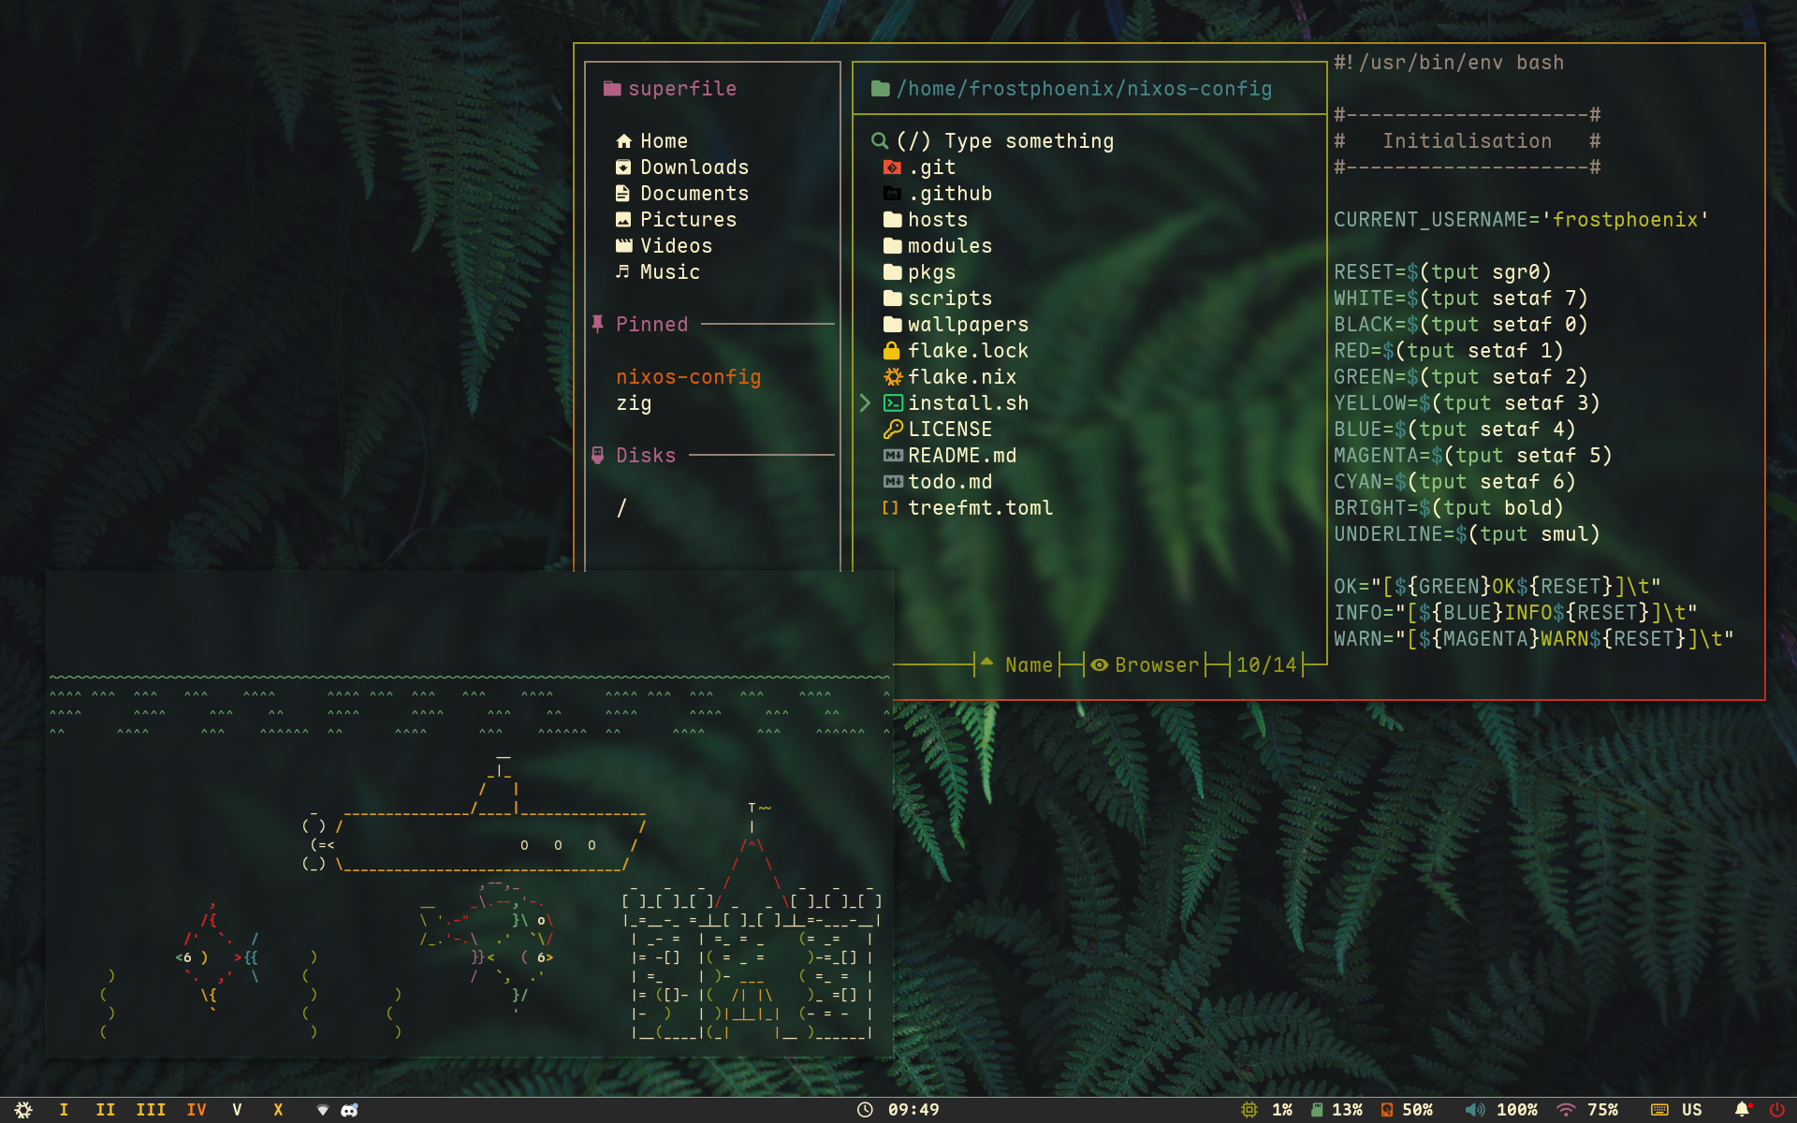
Task: Toggle the Name sort order indicator
Action: 986,664
